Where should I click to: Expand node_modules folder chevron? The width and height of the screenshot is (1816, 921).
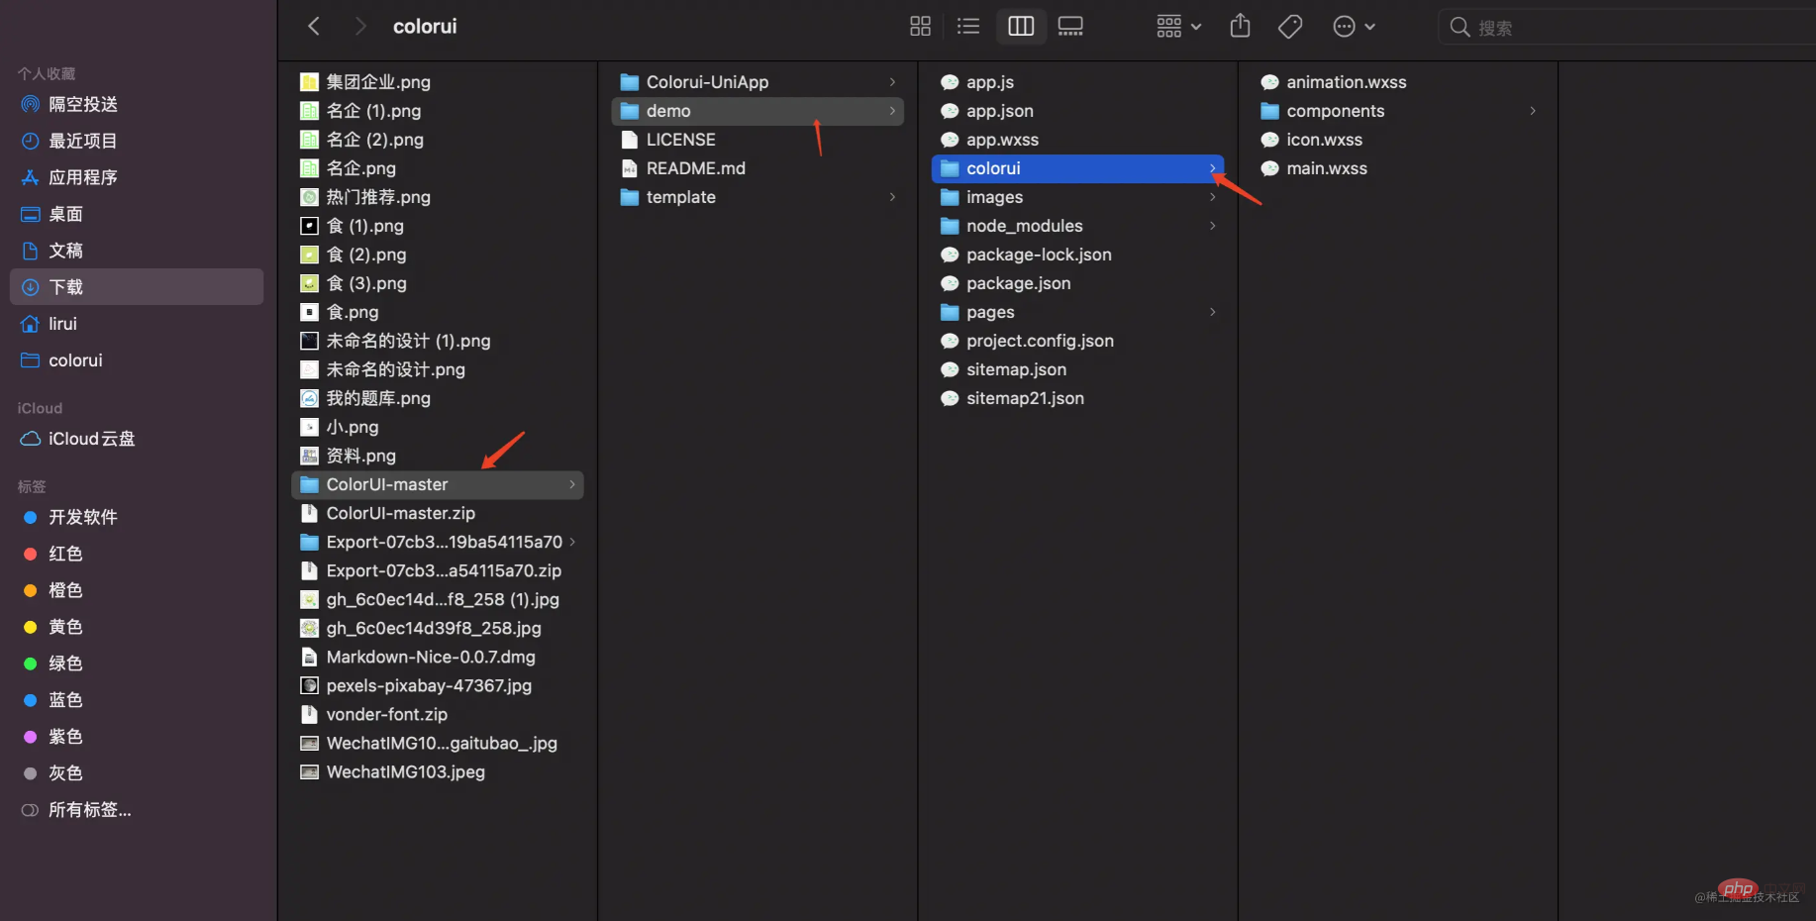[x=1212, y=226]
